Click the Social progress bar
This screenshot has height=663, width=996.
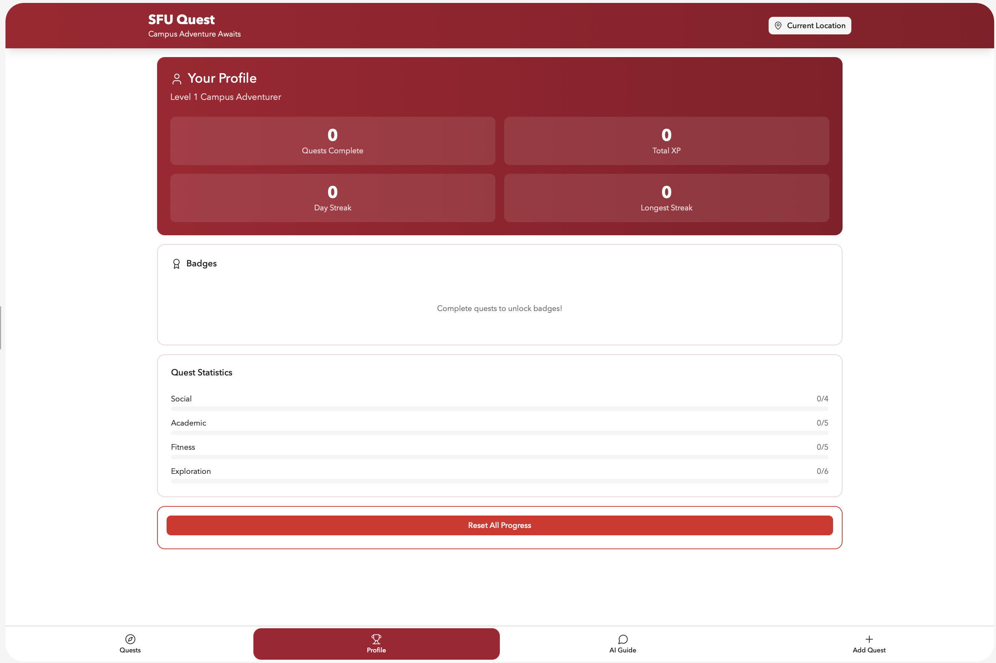[x=499, y=409]
